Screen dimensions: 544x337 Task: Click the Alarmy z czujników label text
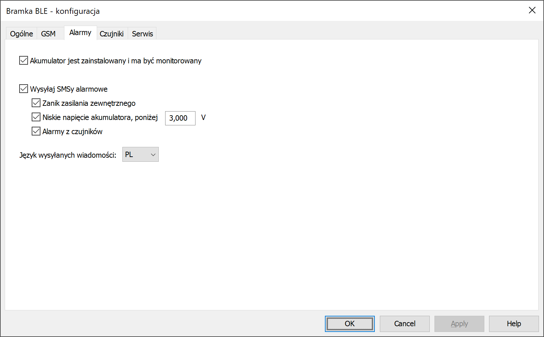pyautogui.click(x=72, y=132)
